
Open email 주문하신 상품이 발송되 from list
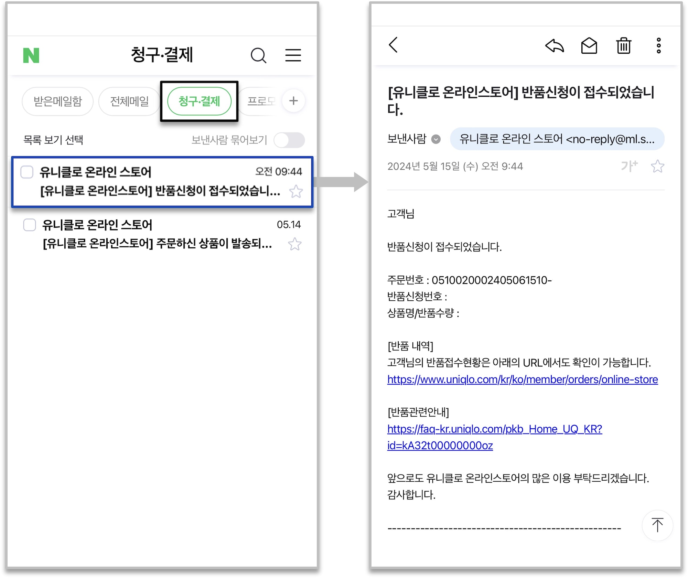tap(162, 235)
